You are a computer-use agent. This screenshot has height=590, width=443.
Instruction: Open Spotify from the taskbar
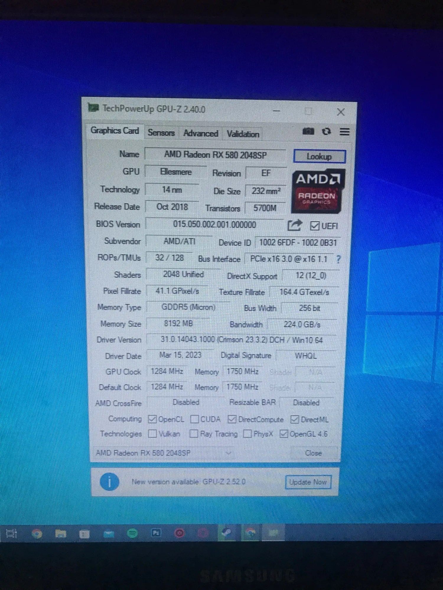(132, 533)
